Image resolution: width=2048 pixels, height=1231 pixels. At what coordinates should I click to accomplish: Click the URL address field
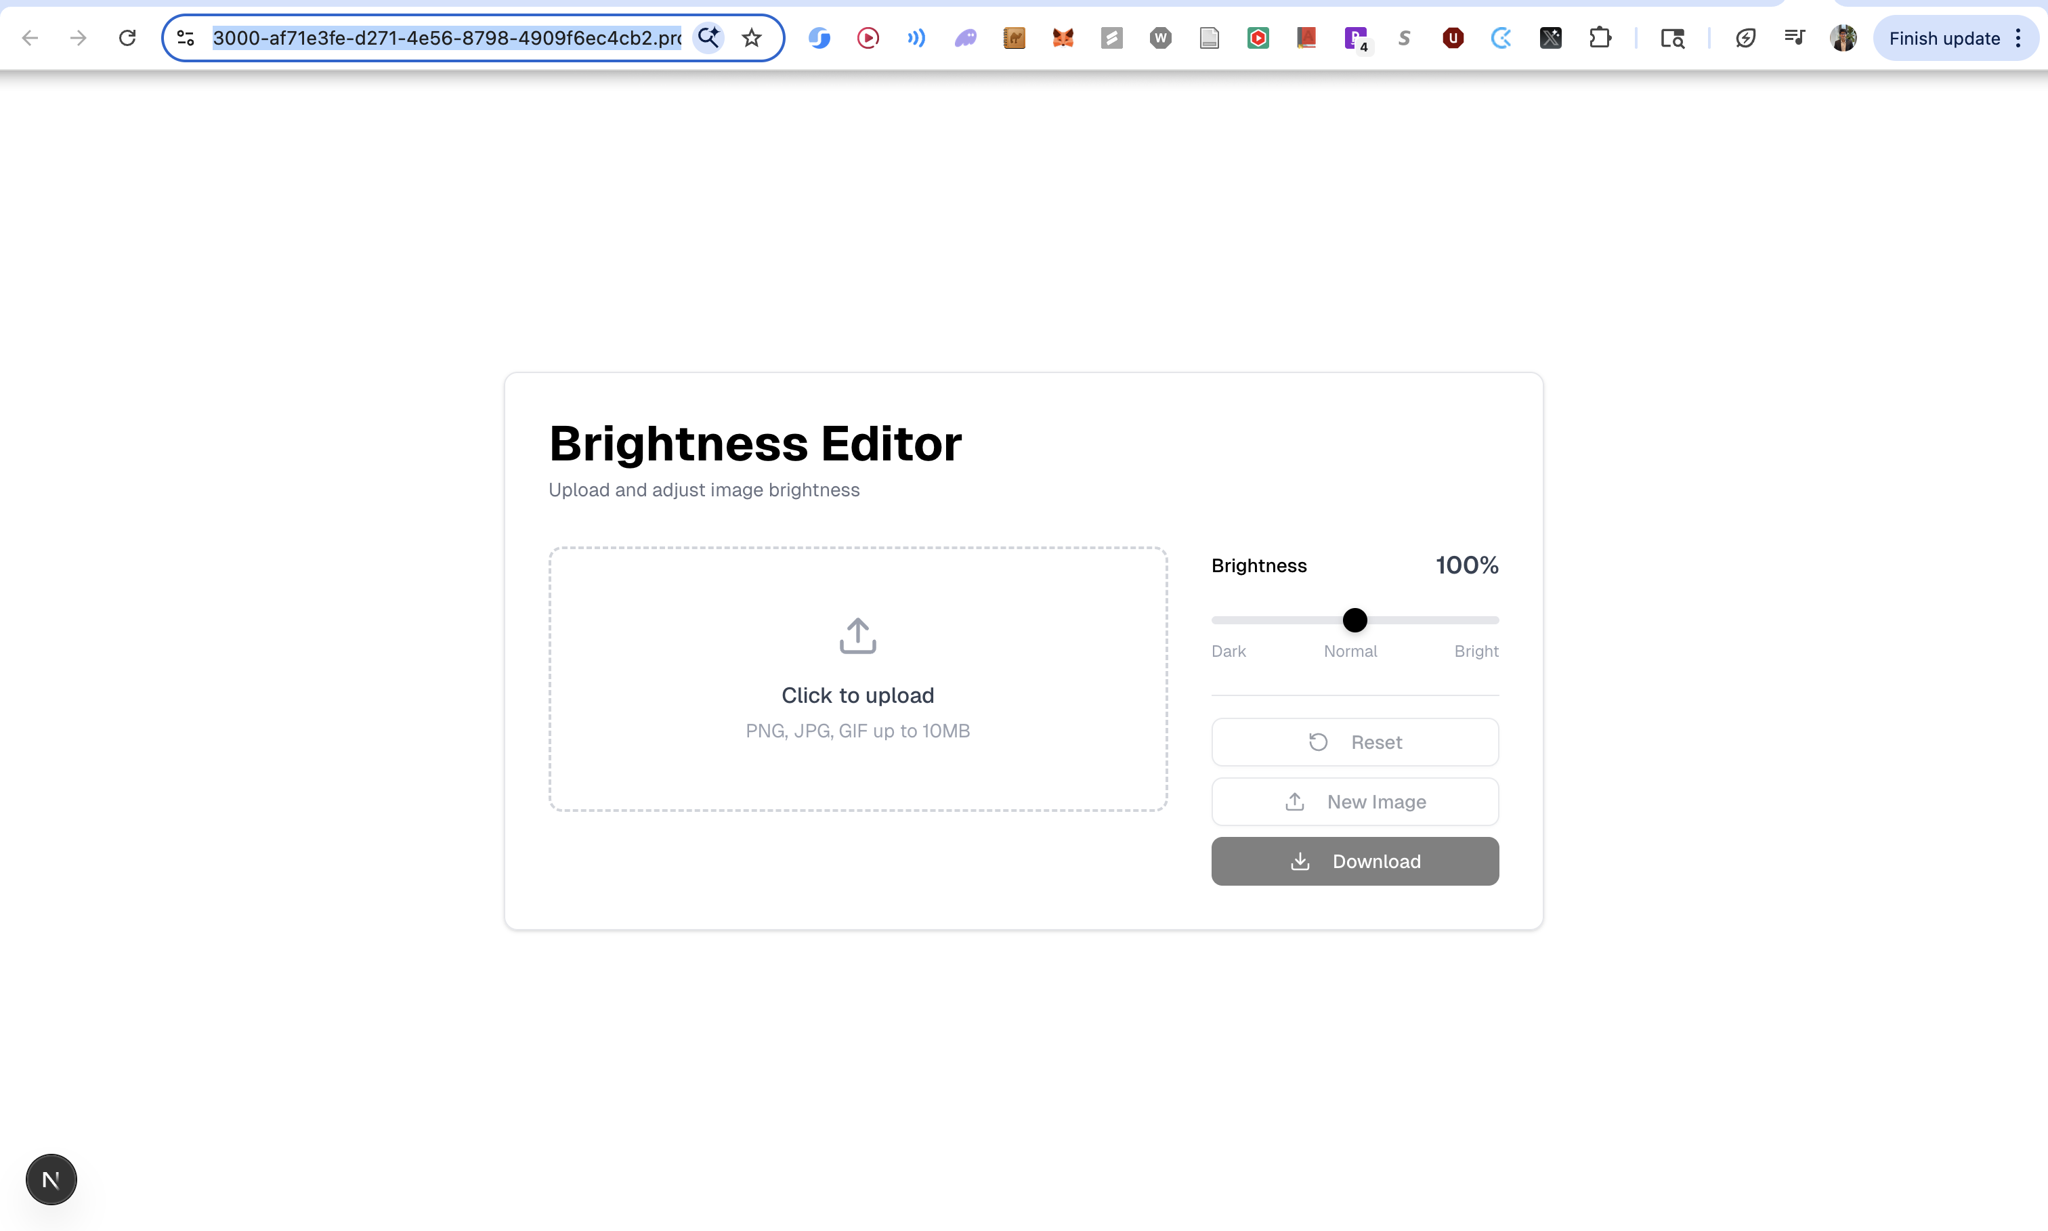tap(446, 38)
